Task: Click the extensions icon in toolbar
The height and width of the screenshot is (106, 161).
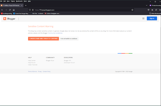Action: 156,10
